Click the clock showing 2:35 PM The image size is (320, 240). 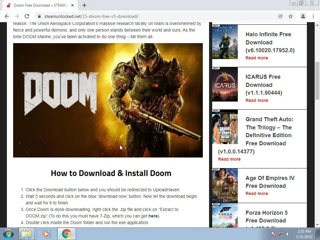(304, 234)
